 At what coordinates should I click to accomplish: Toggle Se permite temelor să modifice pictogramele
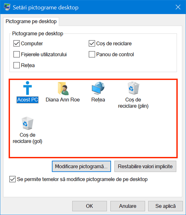12,179
